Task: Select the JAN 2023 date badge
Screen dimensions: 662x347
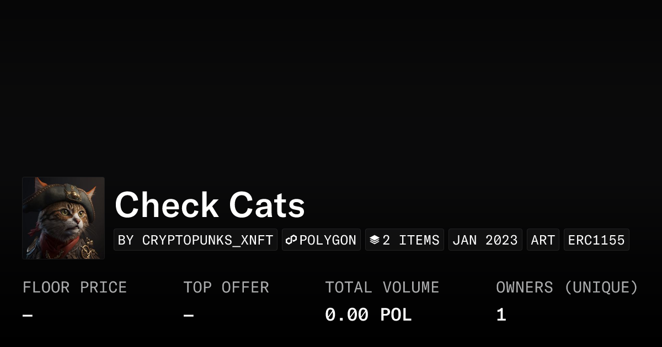Action: click(x=485, y=240)
